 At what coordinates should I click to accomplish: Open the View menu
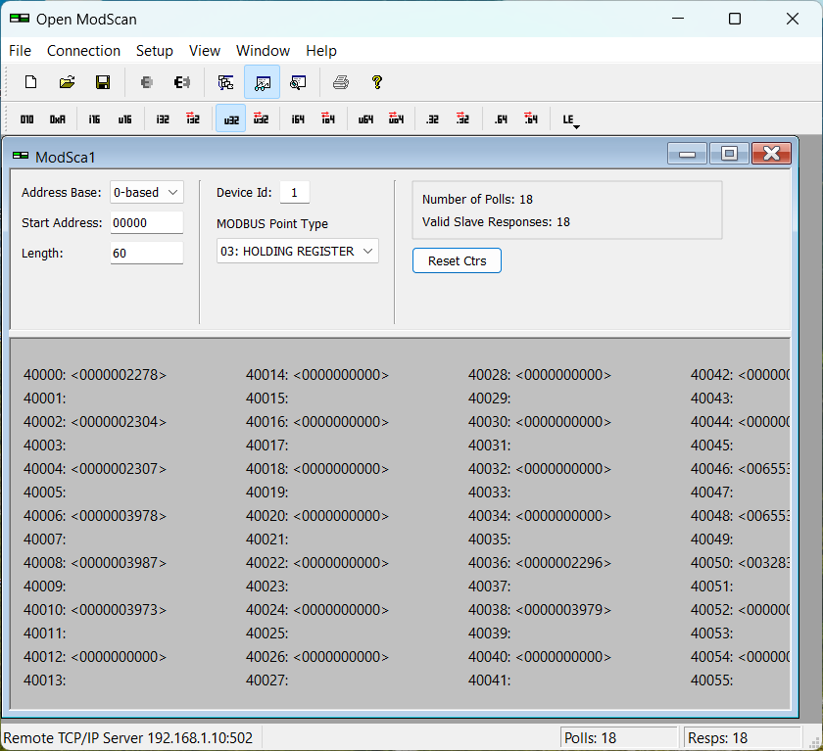(x=205, y=51)
